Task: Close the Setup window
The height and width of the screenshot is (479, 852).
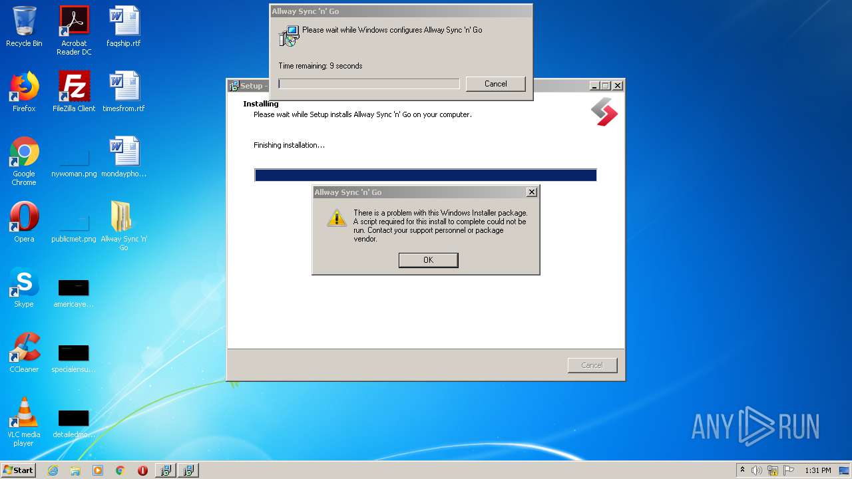Action: (x=618, y=86)
